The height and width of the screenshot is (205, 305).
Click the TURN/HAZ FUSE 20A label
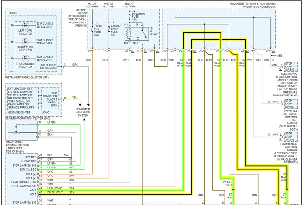coord(98,30)
